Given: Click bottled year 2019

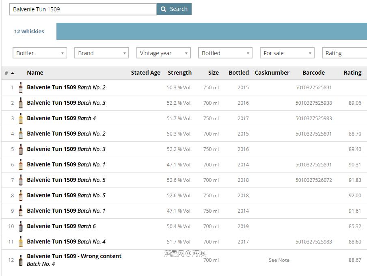Looking at the screenshot, I should click(243, 226).
